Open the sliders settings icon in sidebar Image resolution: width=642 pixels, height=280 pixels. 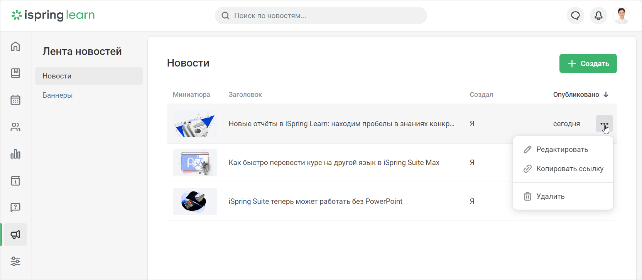15,262
